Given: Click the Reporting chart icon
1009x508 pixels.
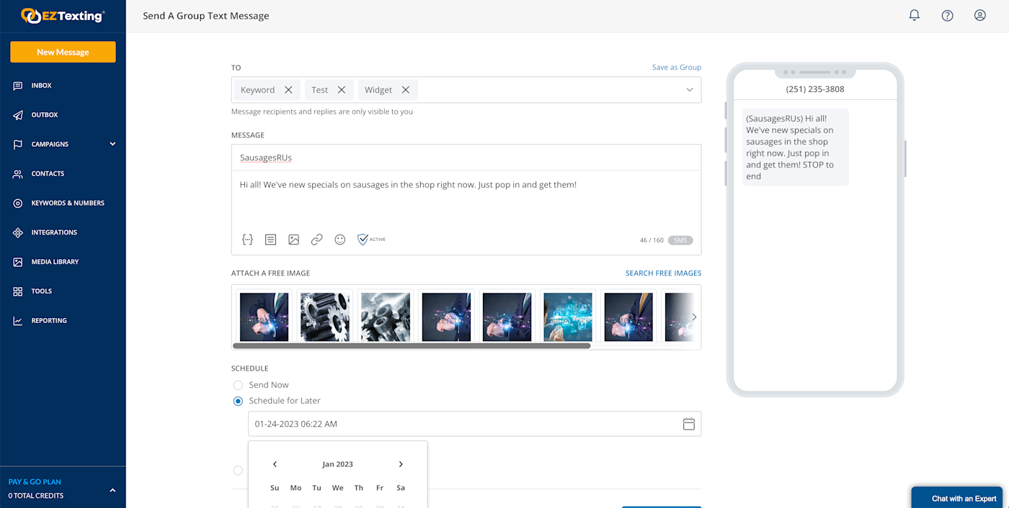Looking at the screenshot, I should pyautogui.click(x=18, y=321).
